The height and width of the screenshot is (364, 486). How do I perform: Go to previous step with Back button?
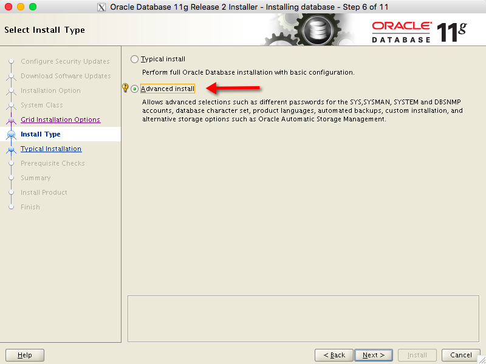[334, 355]
